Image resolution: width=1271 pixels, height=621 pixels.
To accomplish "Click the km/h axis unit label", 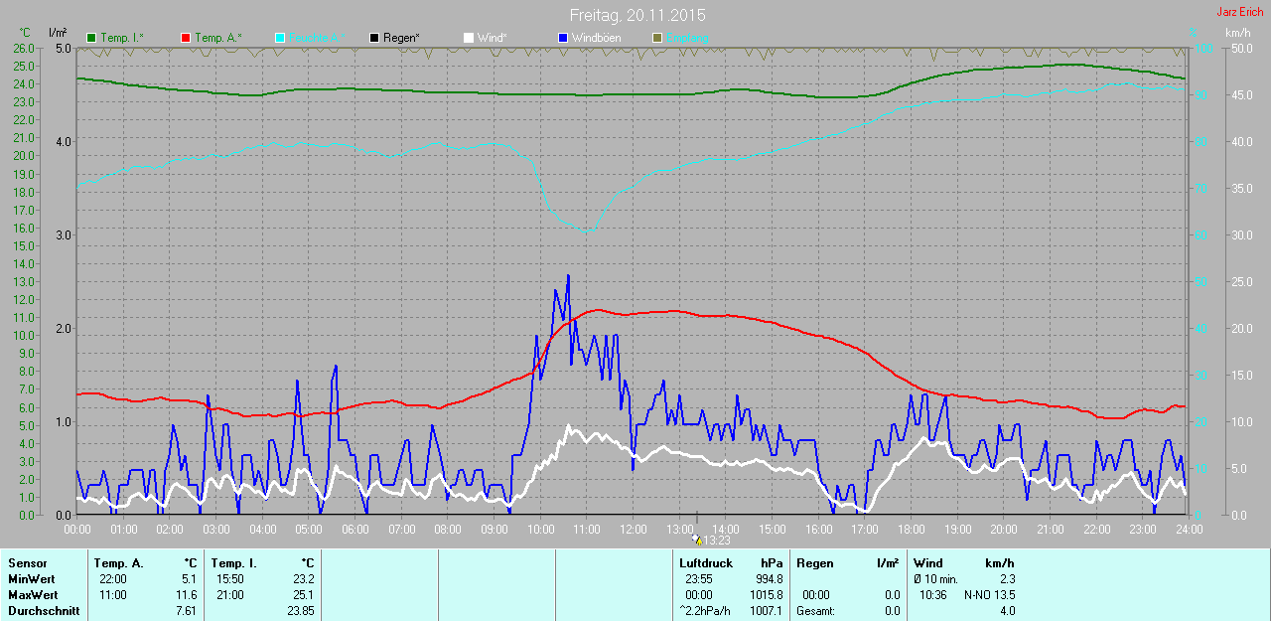I will tap(1237, 33).
